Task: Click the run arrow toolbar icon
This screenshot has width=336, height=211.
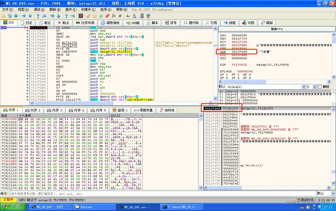Action: coord(24,16)
